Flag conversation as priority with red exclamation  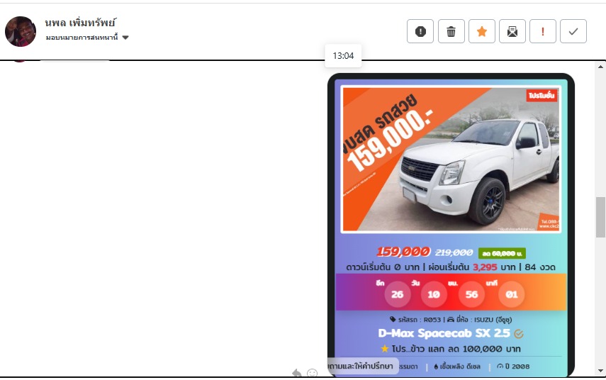tap(543, 31)
